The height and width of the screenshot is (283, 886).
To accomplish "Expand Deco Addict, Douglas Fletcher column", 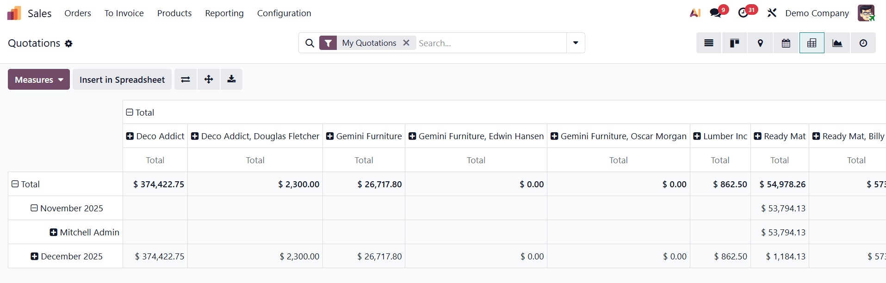I will [x=195, y=136].
